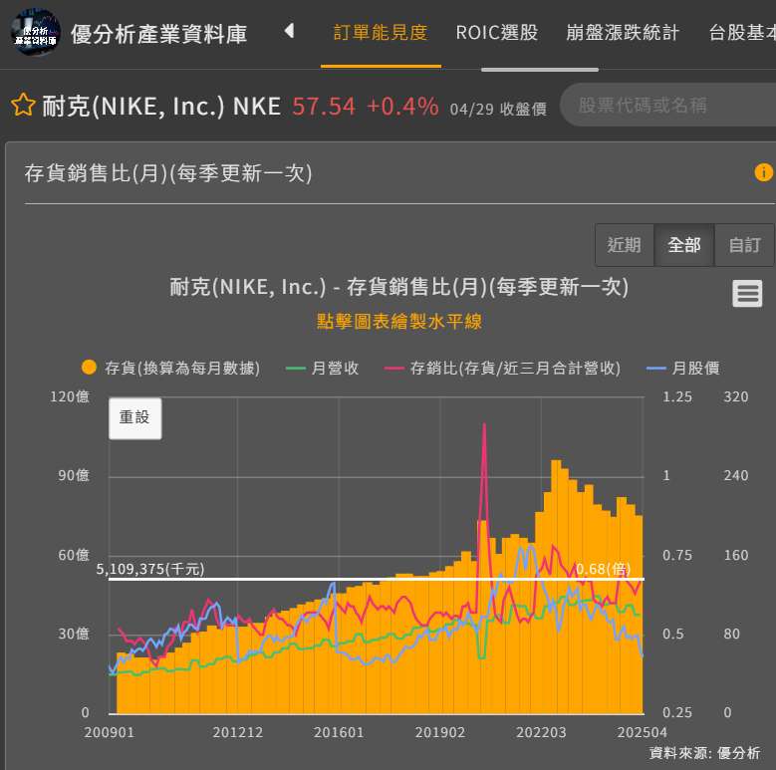Screen dimensions: 776x770
Task: Open the orange info icon for chart
Action: 763,172
